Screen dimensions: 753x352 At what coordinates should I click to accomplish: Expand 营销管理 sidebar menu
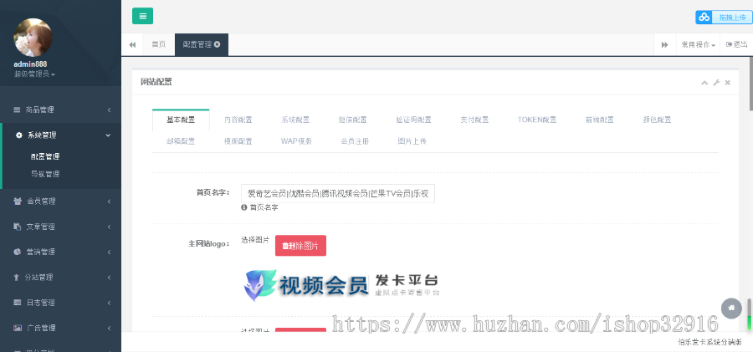click(x=60, y=252)
